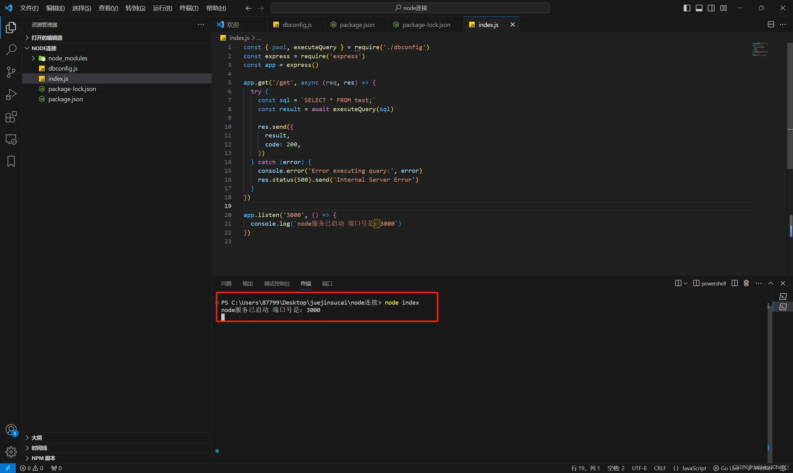Switch to the dbconfig.js editor tab
This screenshot has height=473, width=793.
(x=297, y=25)
